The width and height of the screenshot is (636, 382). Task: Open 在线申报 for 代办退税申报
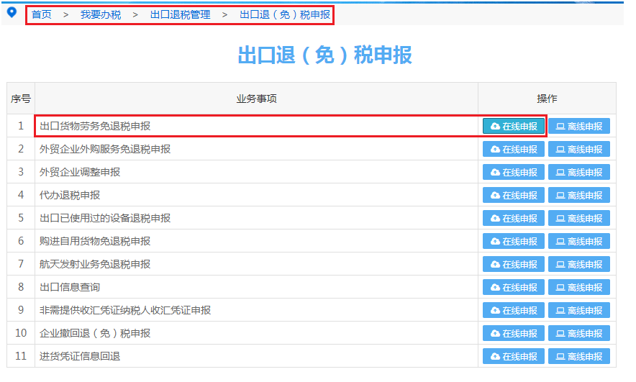click(x=514, y=195)
